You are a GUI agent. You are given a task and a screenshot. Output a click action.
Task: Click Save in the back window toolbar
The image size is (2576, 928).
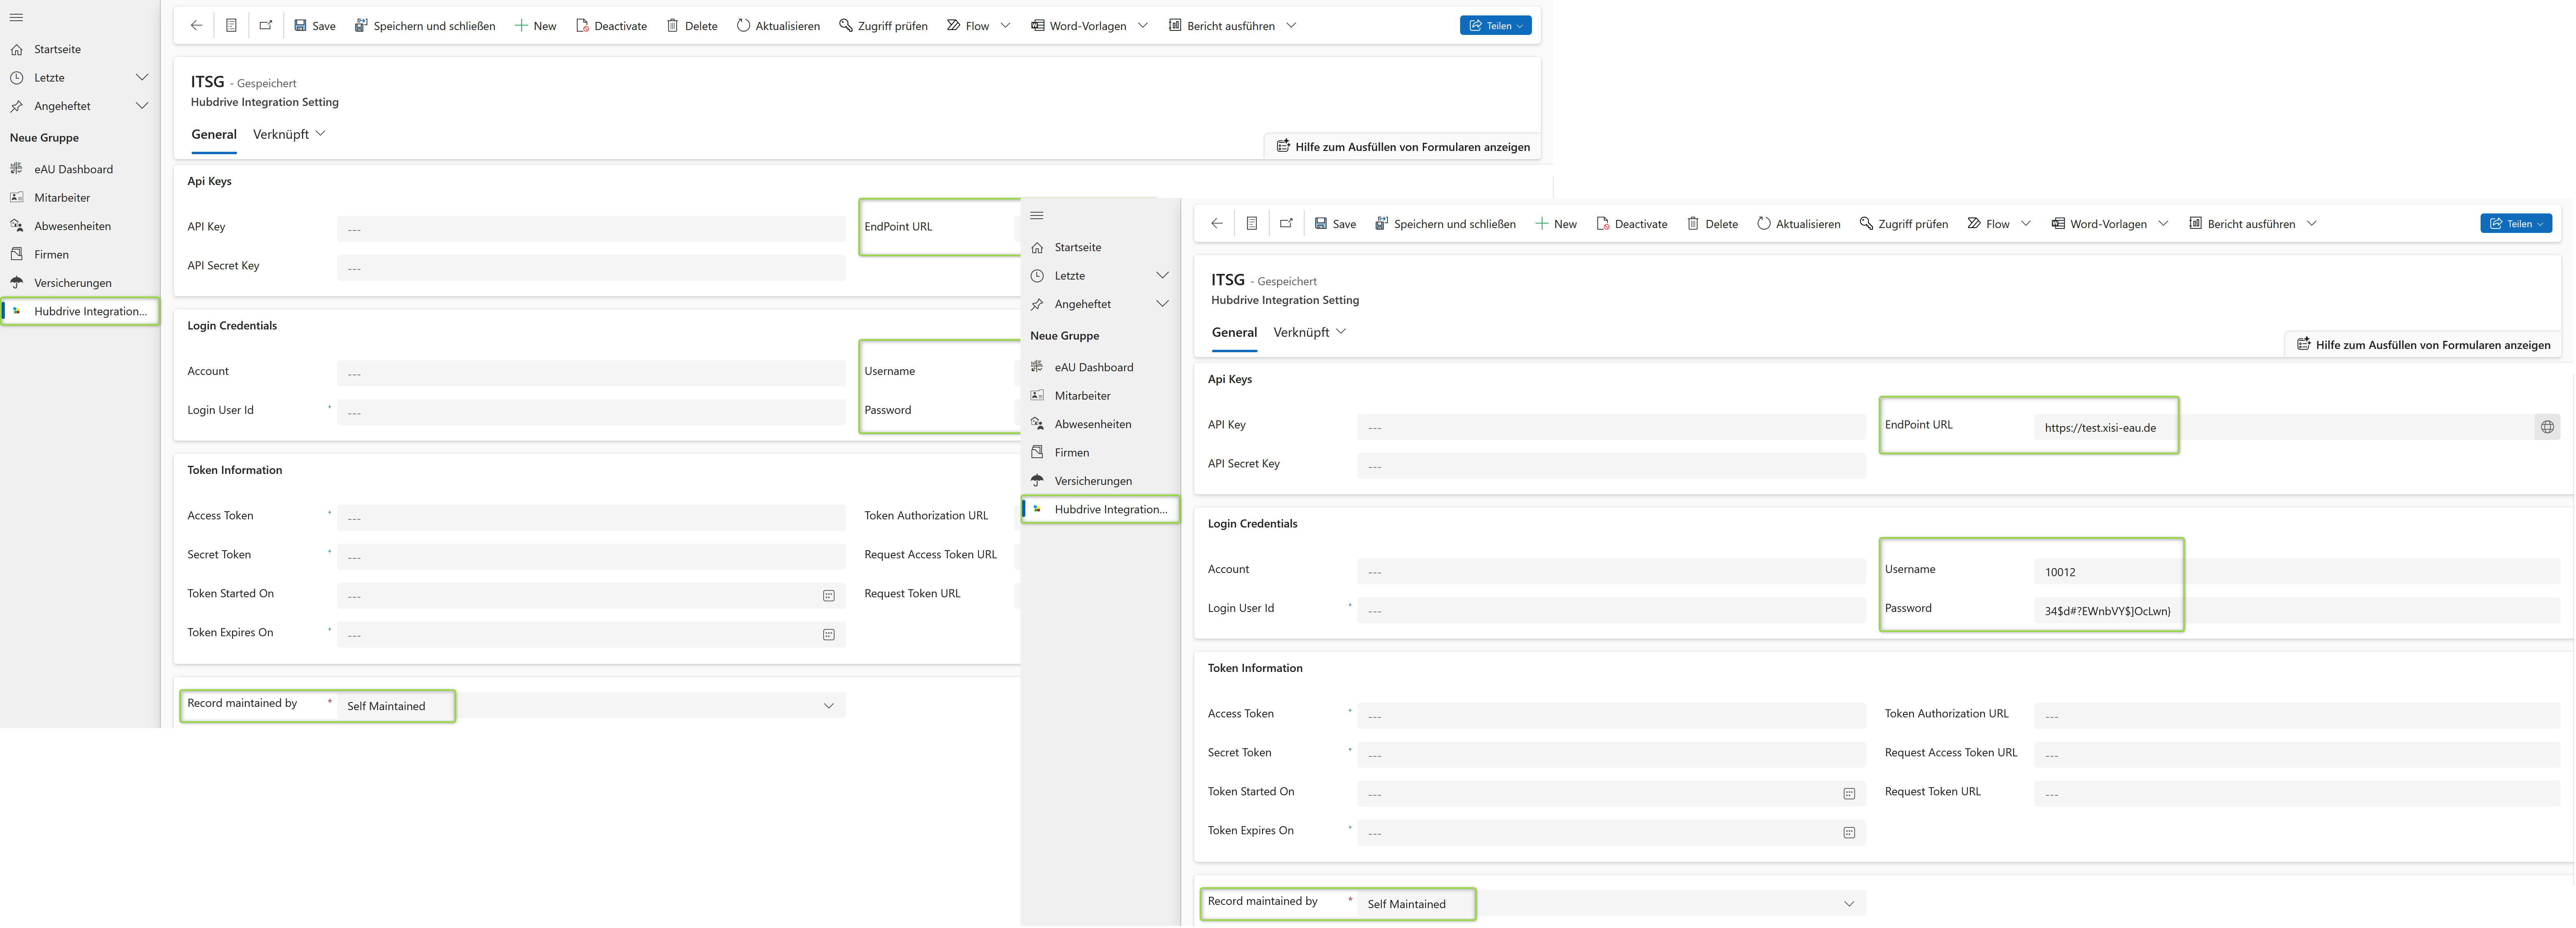314,26
